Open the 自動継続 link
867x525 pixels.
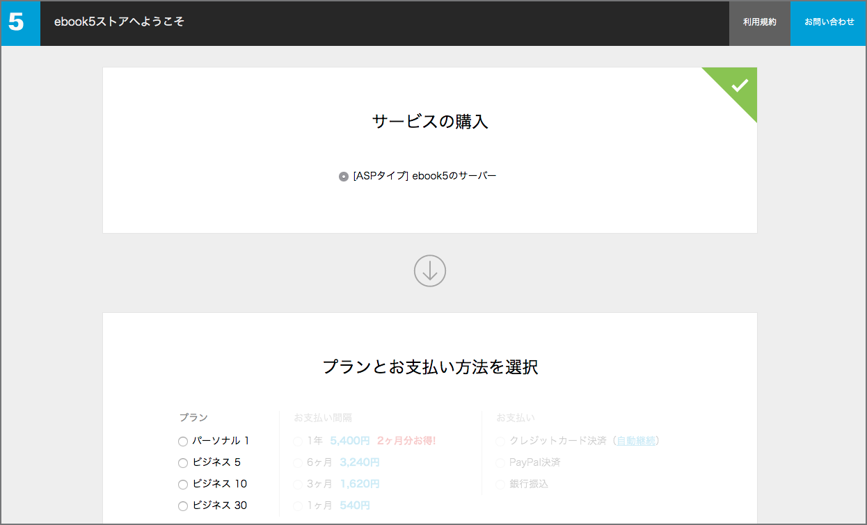636,441
